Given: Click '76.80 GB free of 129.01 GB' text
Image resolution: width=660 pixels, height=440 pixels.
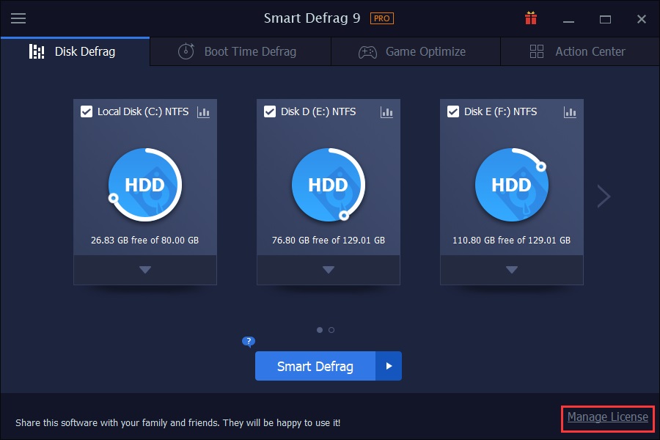Looking at the screenshot, I should click(329, 240).
